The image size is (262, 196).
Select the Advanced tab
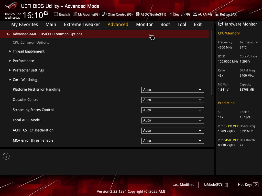pyautogui.click(x=118, y=24)
